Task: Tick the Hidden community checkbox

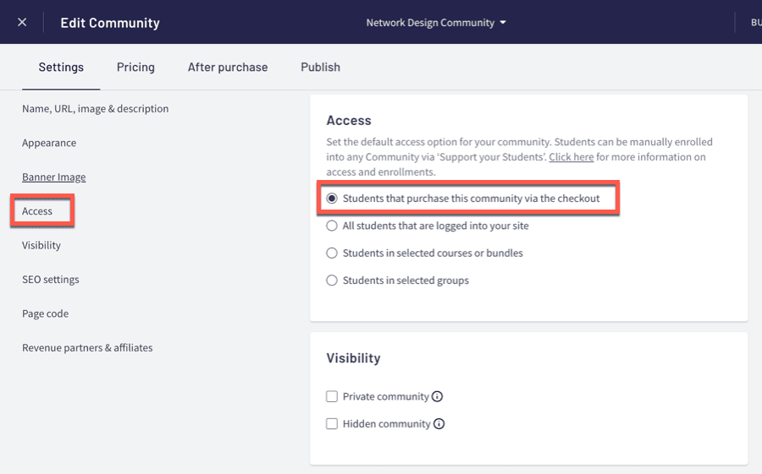Action: pyautogui.click(x=332, y=424)
